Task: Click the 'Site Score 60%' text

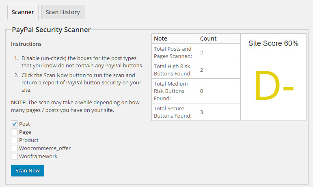Action: pos(273,43)
